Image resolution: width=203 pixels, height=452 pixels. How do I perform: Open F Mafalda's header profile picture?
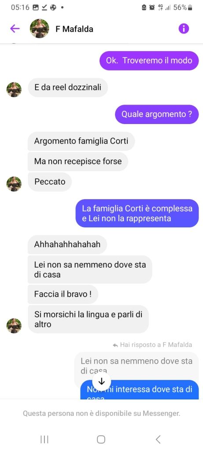pyautogui.click(x=39, y=29)
